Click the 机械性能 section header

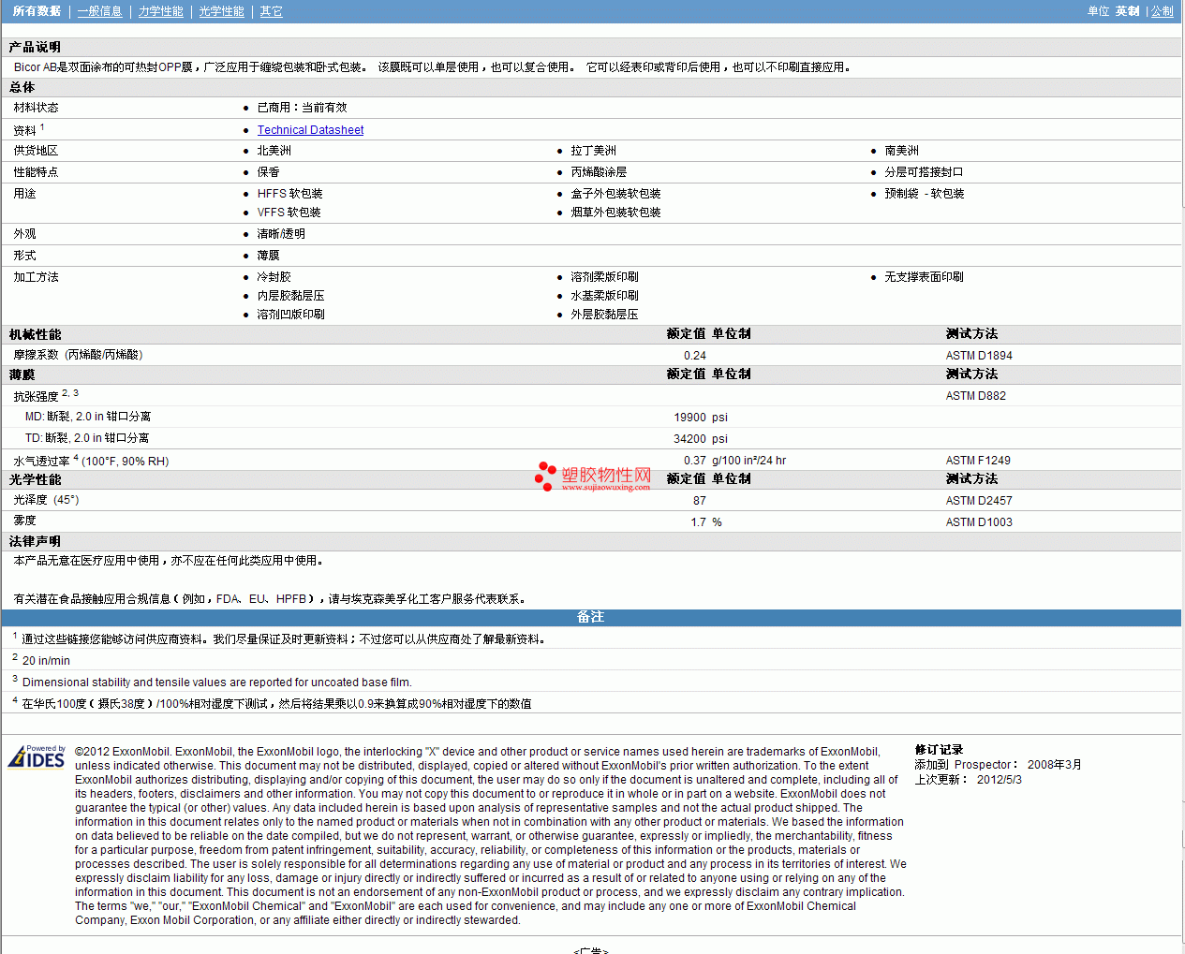click(36, 334)
